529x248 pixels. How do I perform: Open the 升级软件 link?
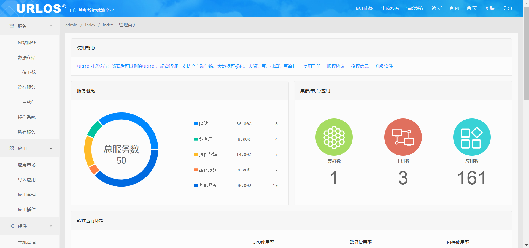coord(384,66)
